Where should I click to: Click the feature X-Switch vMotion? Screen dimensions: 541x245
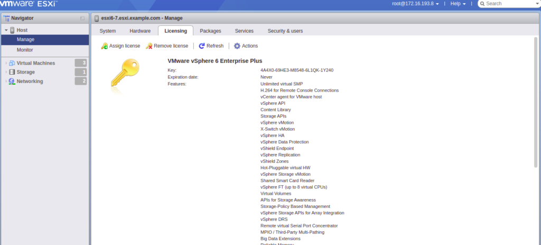(278, 129)
